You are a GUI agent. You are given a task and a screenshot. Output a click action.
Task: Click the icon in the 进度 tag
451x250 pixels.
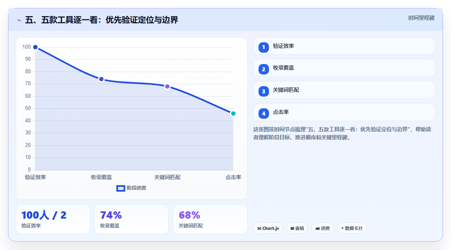point(318,228)
